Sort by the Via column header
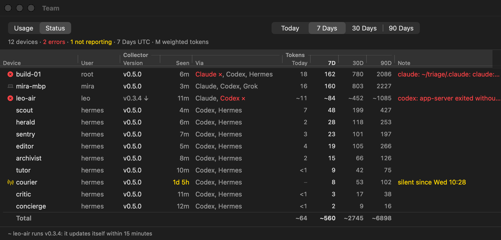The width and height of the screenshot is (501, 240). pyautogui.click(x=199, y=63)
